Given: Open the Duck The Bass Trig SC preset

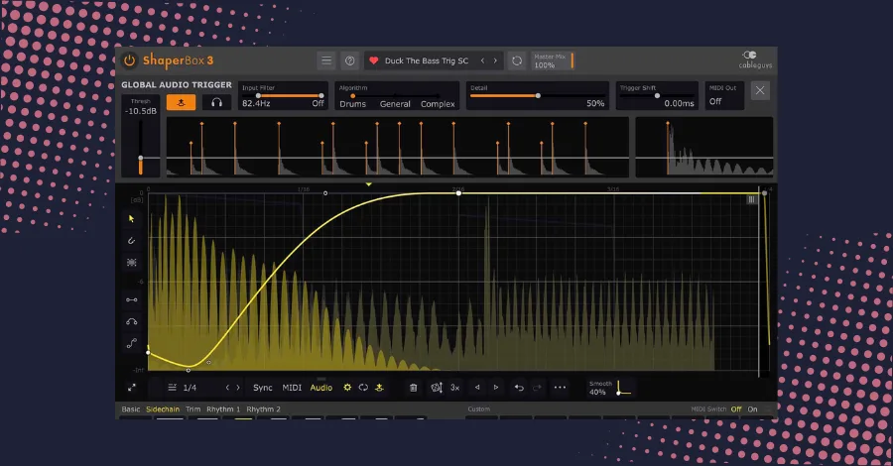Looking at the screenshot, I should click(x=427, y=60).
